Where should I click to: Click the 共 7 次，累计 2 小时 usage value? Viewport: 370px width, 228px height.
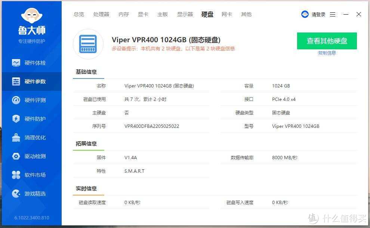coord(145,99)
